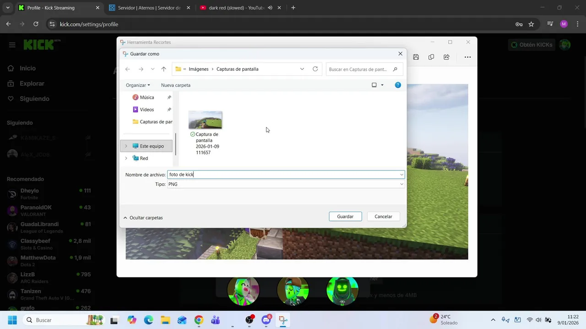Open the file name history dropdown

402,175
